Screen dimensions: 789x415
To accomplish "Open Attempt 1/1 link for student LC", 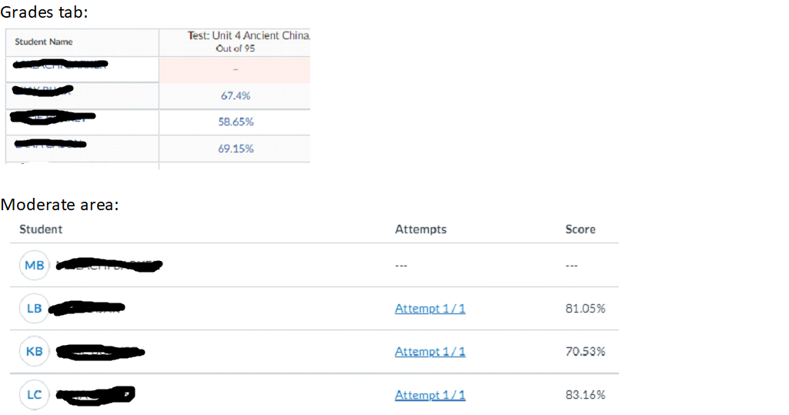I will pyautogui.click(x=430, y=395).
